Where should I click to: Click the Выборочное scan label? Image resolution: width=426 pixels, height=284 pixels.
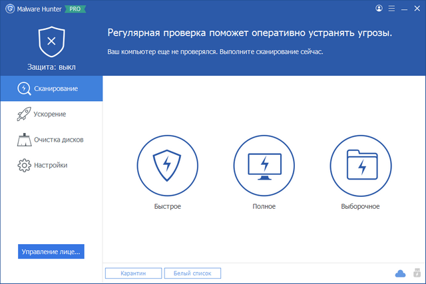(360, 207)
